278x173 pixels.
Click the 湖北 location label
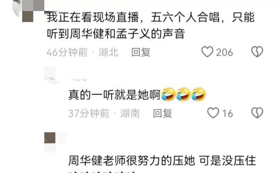click(108, 52)
